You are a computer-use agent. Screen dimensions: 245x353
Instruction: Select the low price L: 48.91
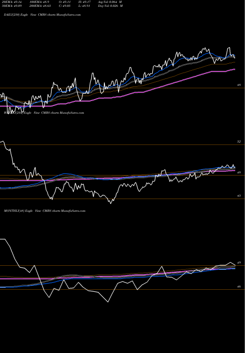pos(84,6)
